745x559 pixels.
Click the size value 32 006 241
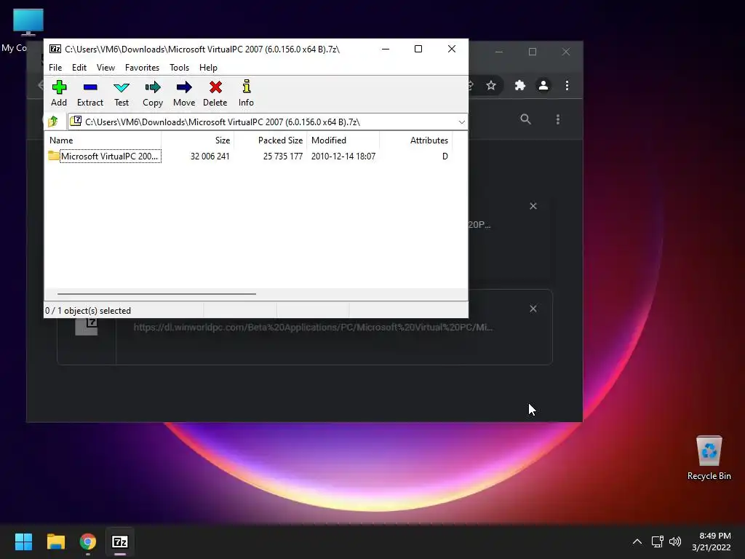(x=210, y=156)
